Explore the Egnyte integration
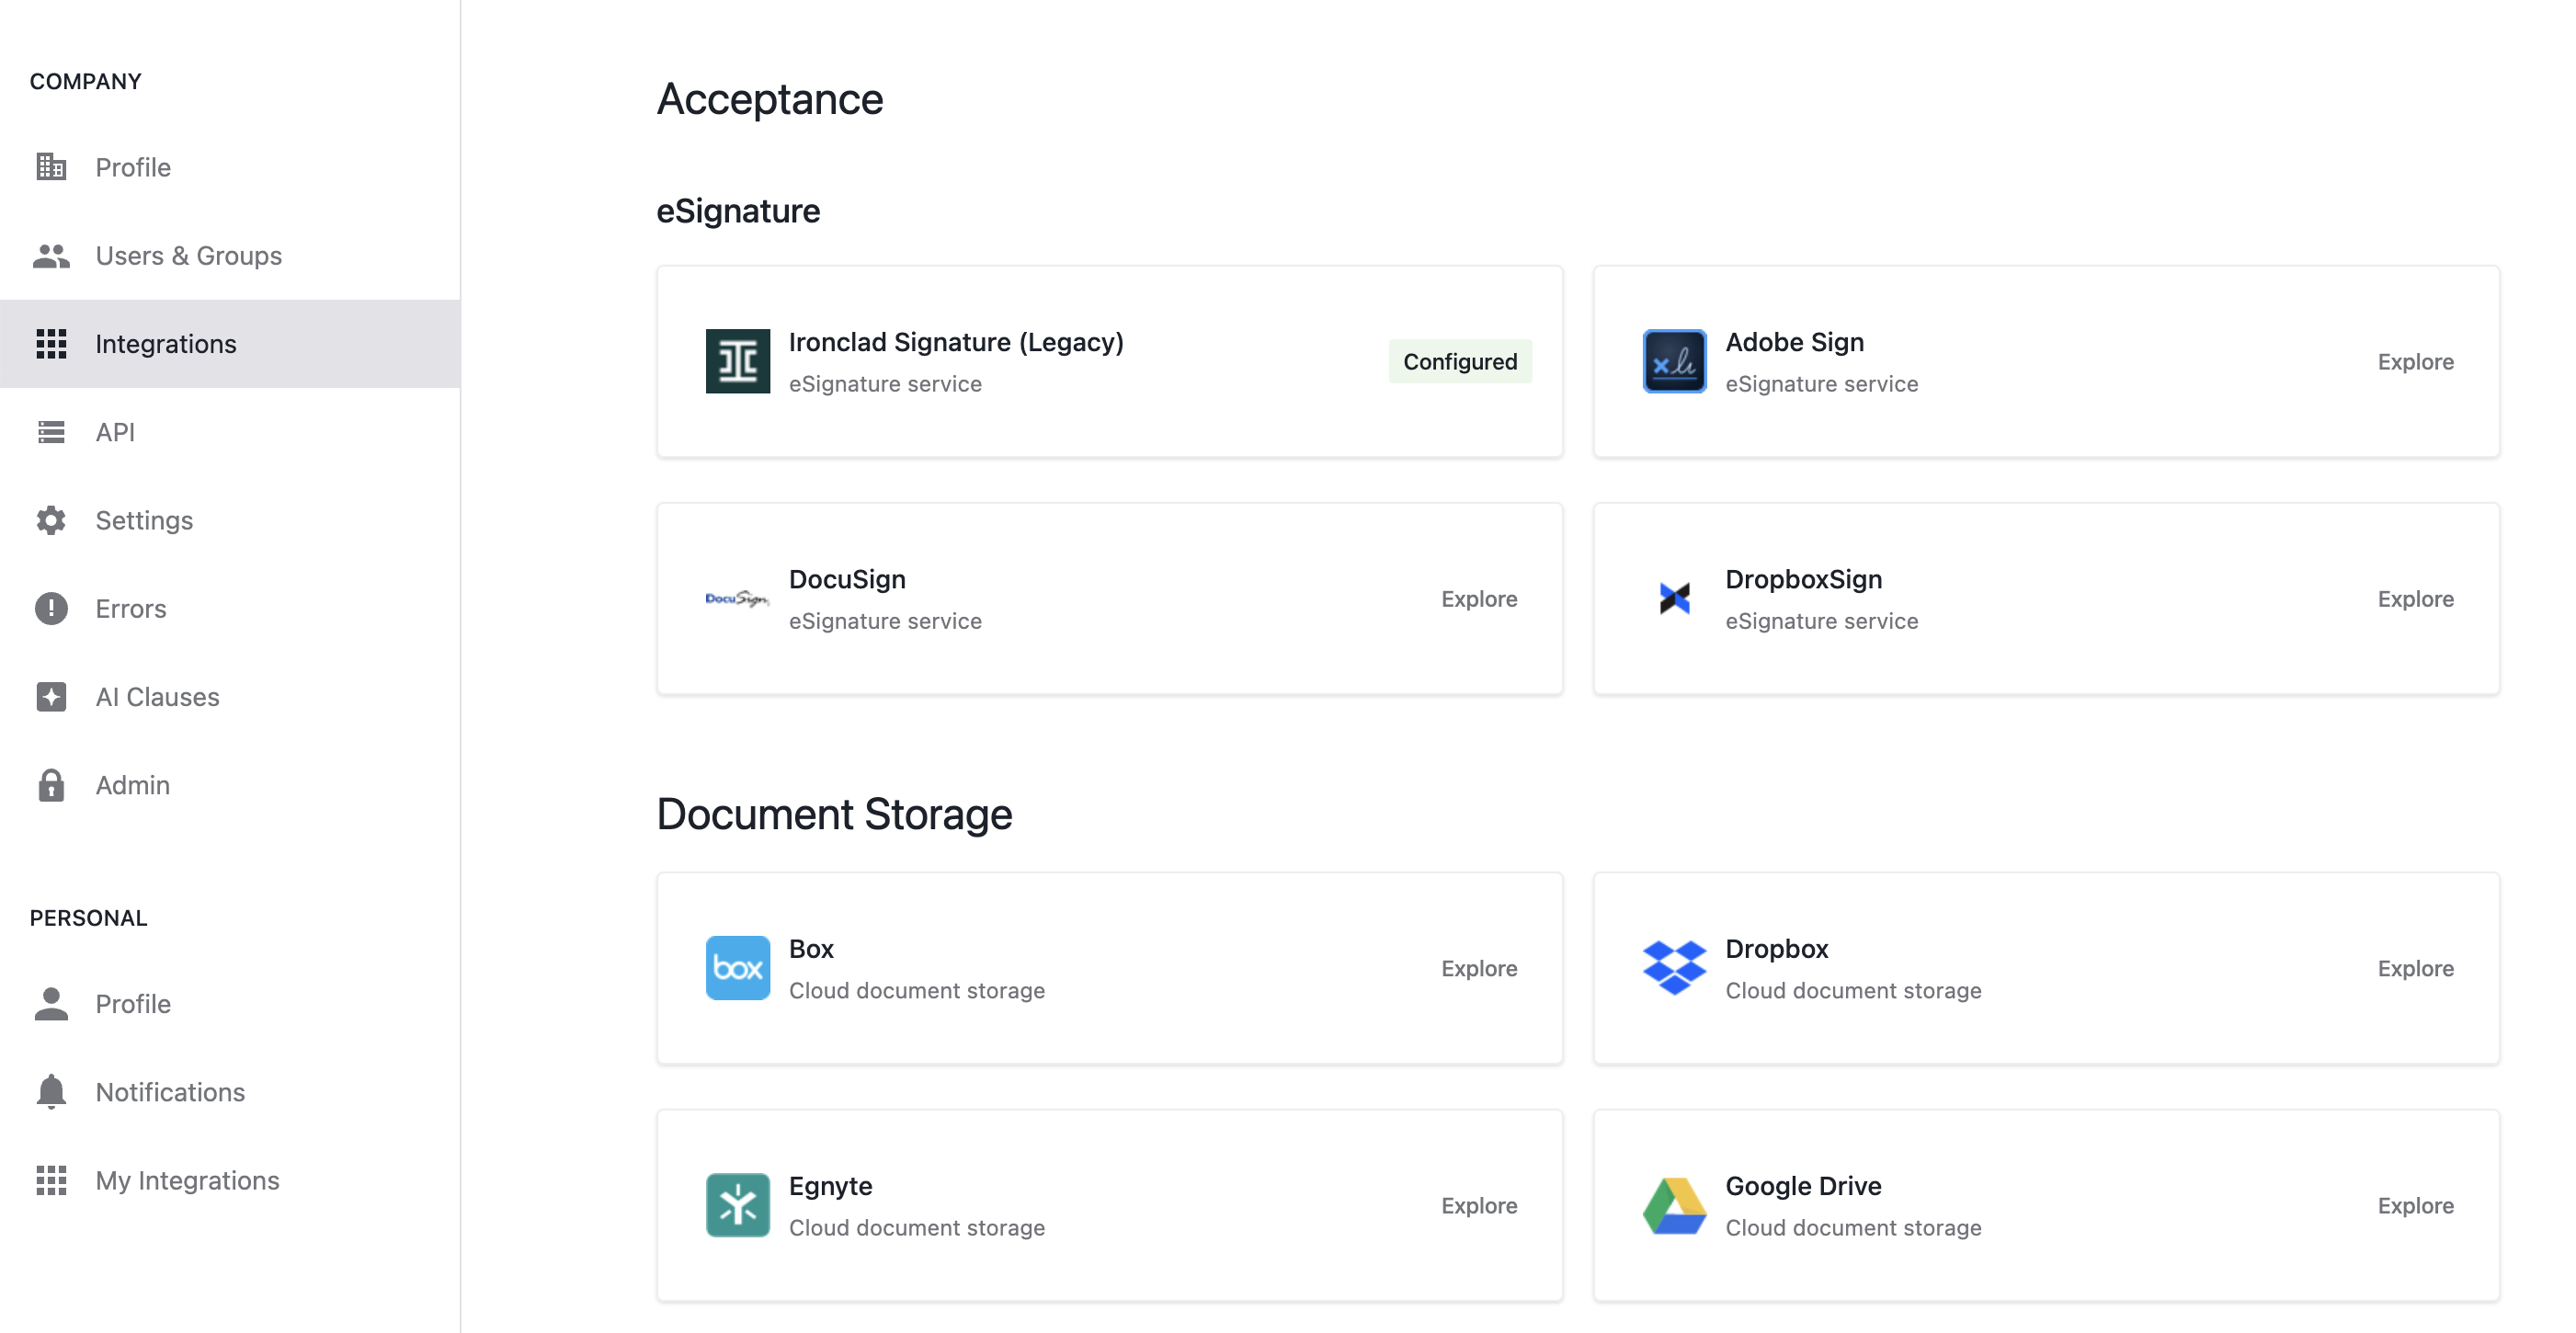Screen dimensions: 2576x1333 point(1479,1205)
